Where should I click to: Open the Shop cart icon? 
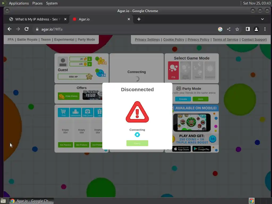point(63,112)
